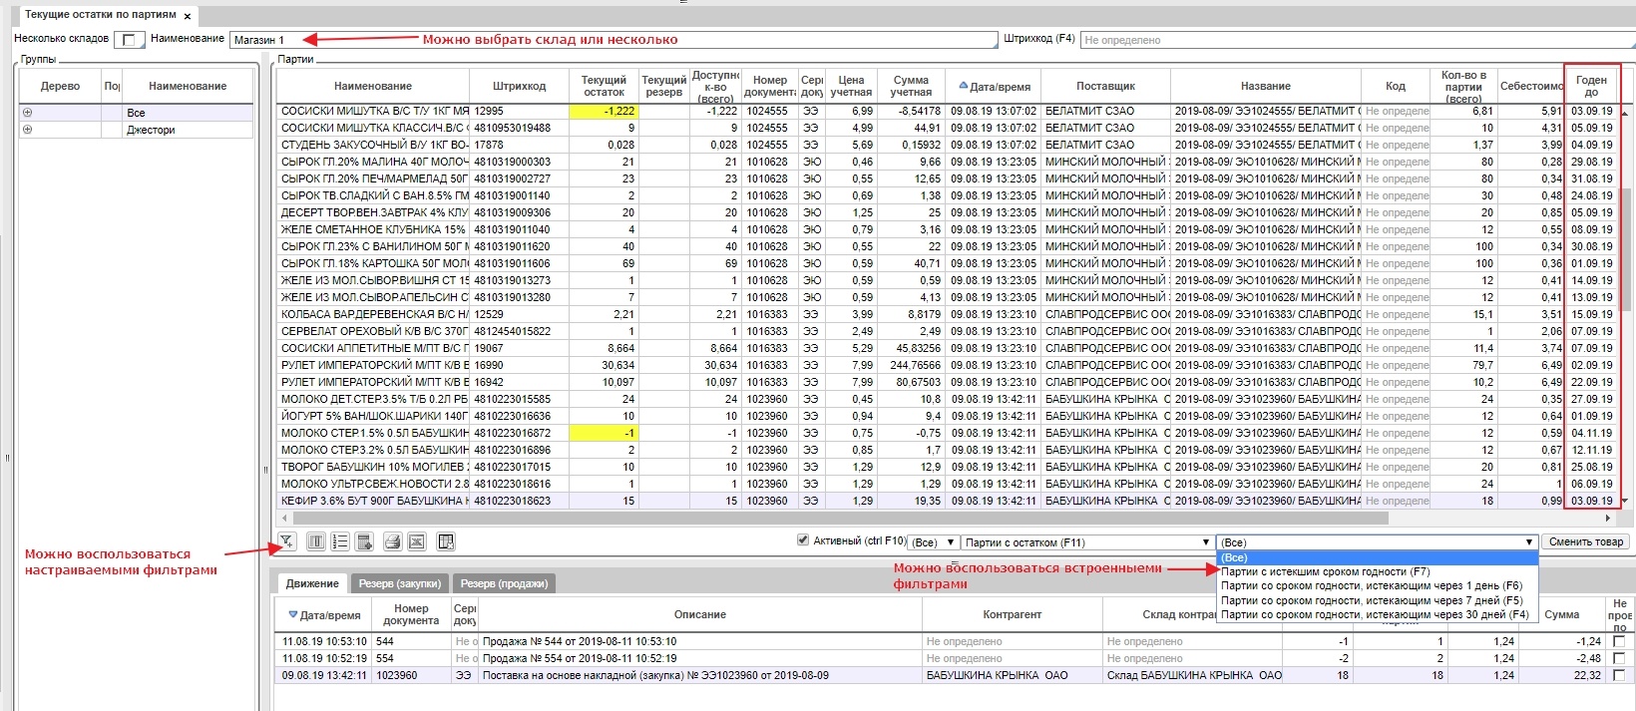Expand the 'Все' group tree node

pyautogui.click(x=27, y=113)
